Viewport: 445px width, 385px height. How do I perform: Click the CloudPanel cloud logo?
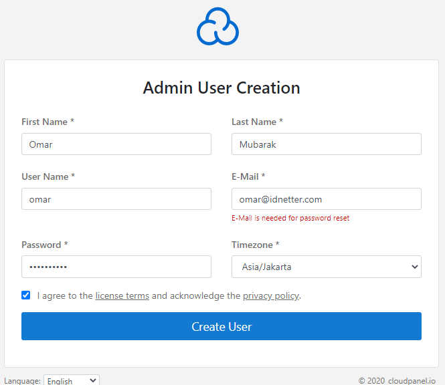217,26
